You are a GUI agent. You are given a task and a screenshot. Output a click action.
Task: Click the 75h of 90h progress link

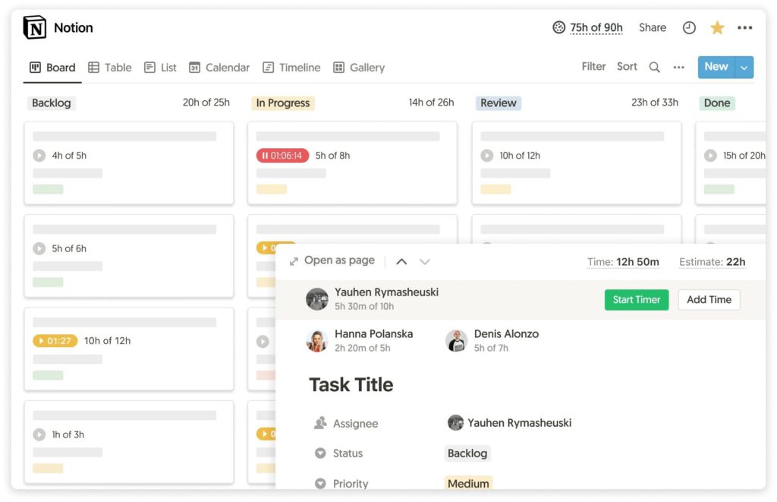coord(596,27)
